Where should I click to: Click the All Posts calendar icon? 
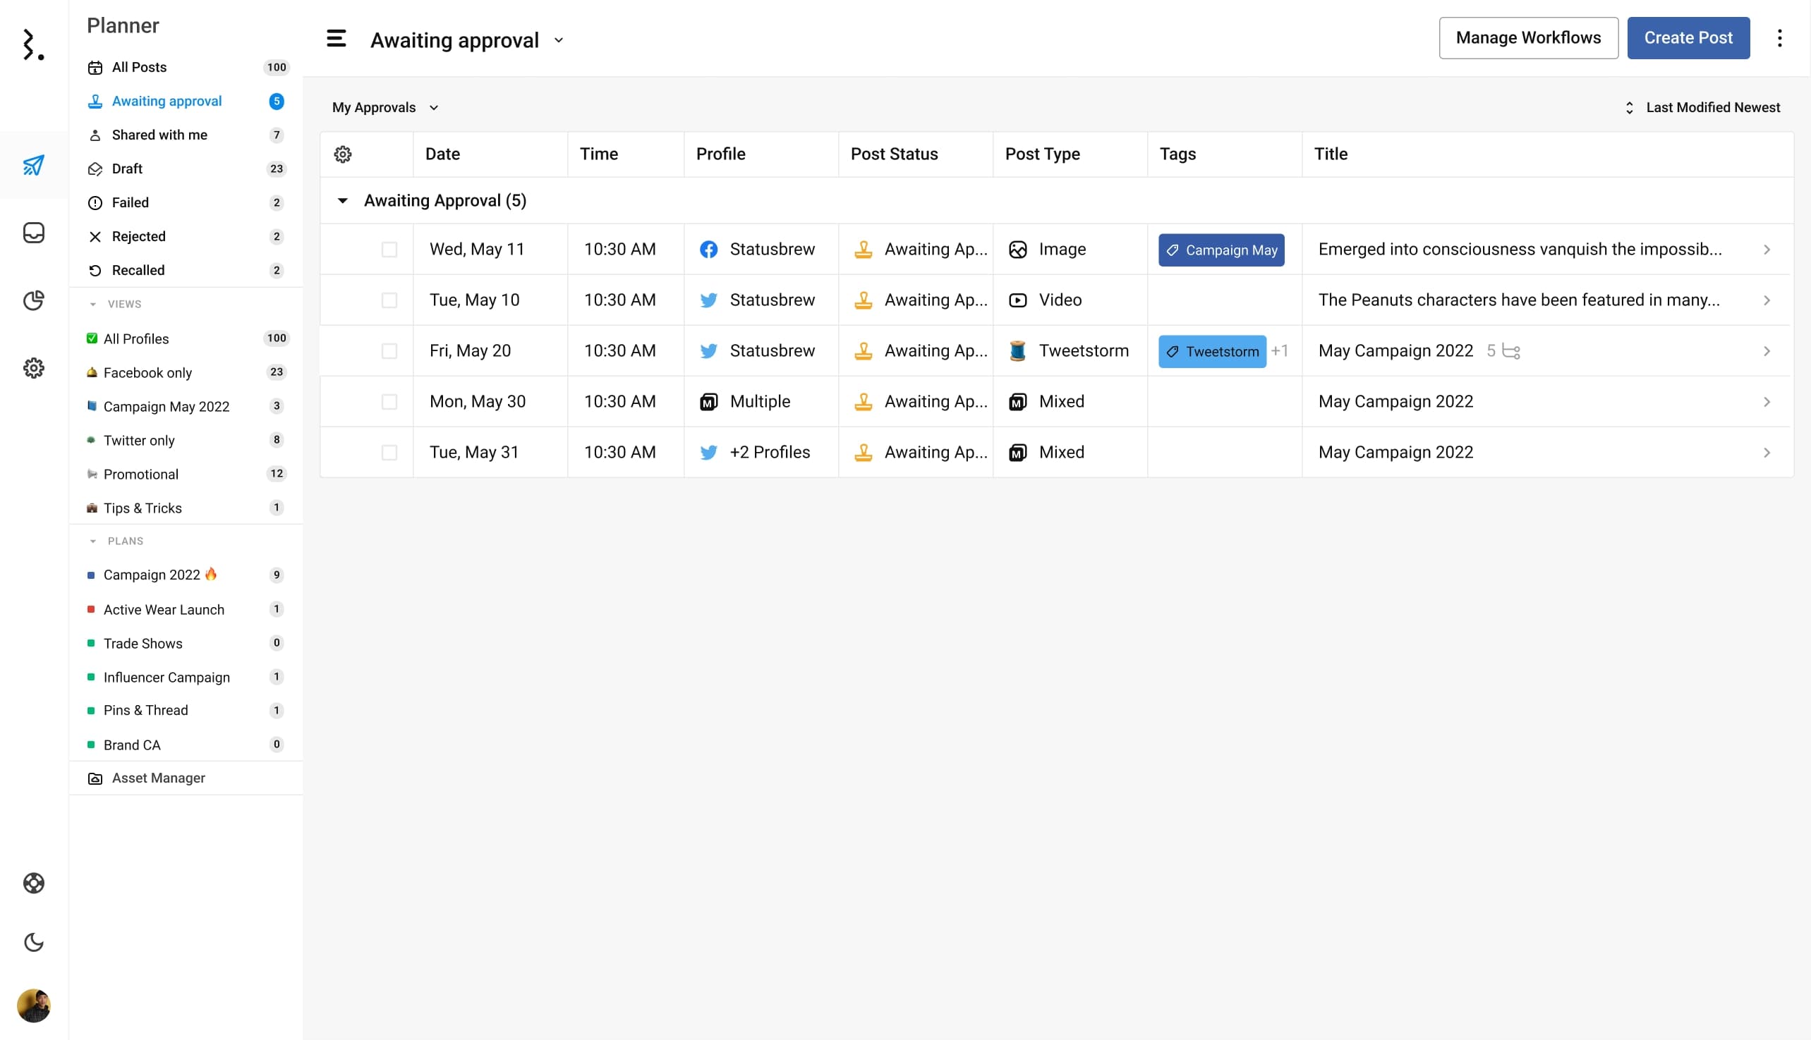(x=95, y=68)
